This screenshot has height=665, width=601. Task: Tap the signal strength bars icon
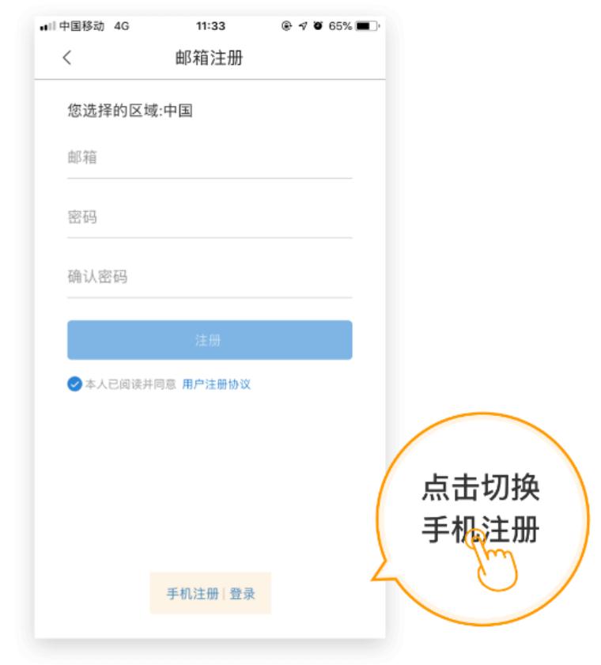[x=47, y=26]
